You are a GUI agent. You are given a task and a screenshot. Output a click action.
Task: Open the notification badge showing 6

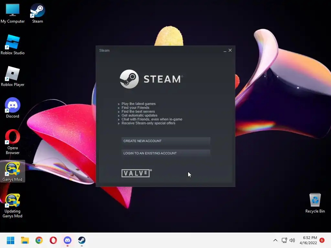point(322,240)
